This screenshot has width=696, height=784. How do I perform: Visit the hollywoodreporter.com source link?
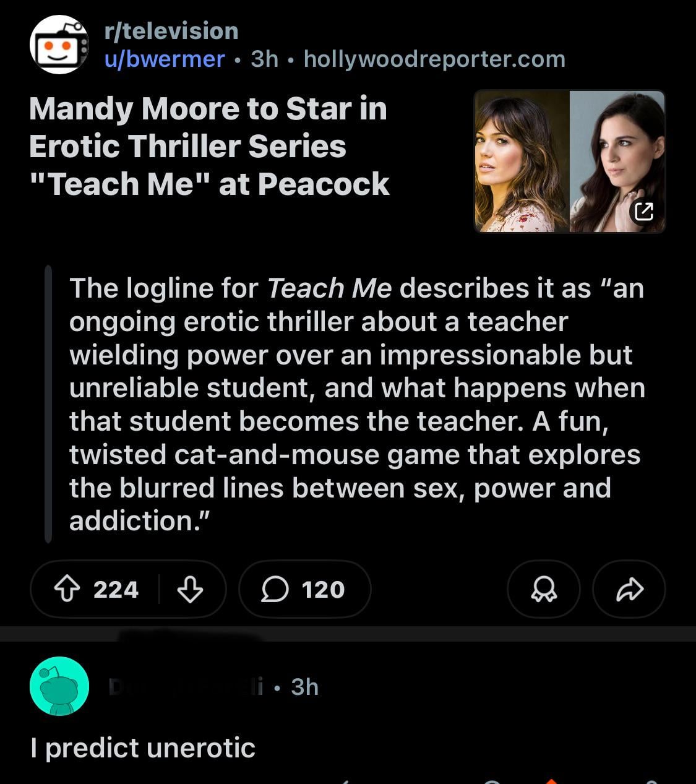pos(434,59)
